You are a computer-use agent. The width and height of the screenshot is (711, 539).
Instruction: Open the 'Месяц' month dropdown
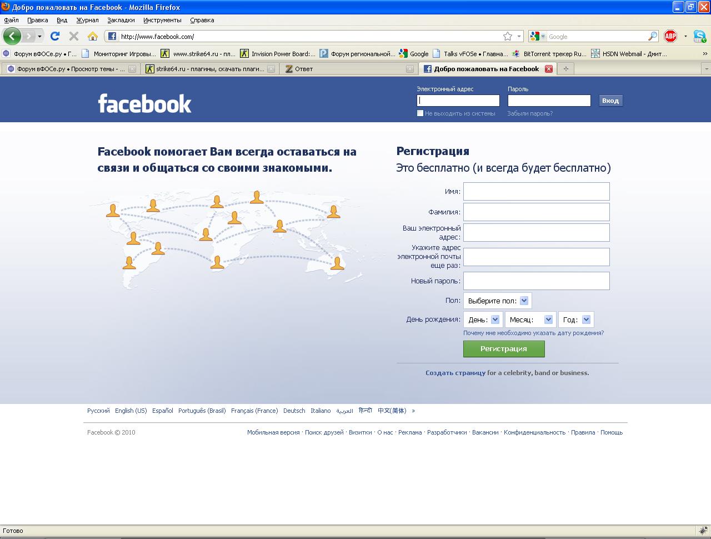530,320
